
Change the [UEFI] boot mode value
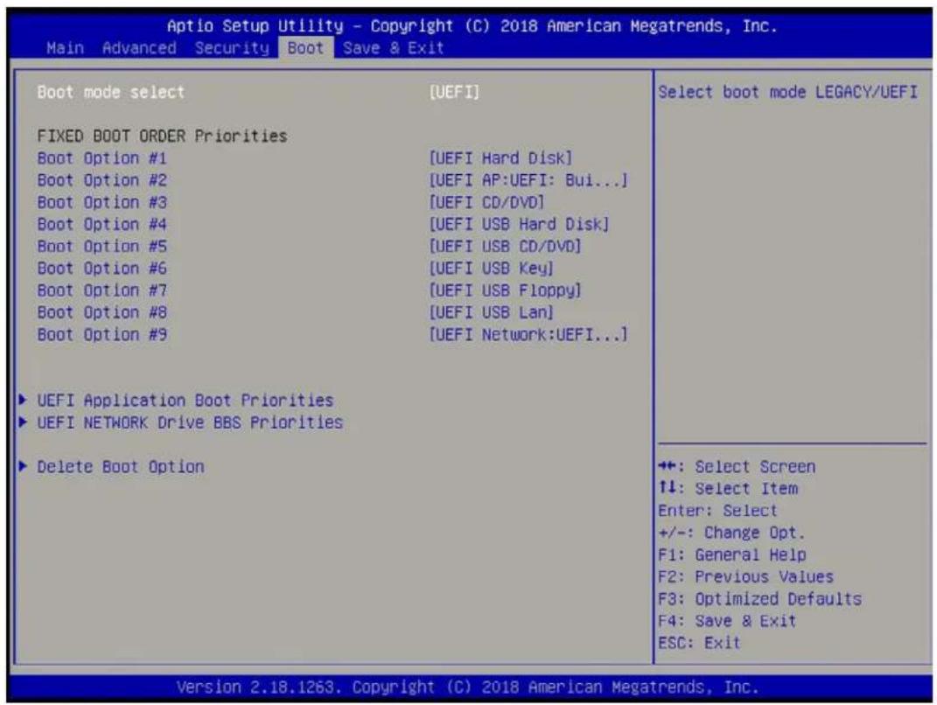(454, 92)
